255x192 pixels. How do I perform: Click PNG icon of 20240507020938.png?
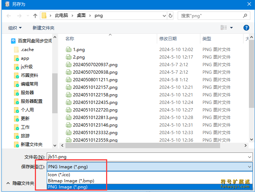point(69,72)
